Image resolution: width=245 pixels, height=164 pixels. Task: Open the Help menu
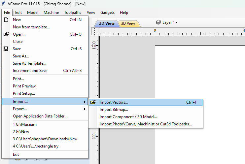[124, 13]
